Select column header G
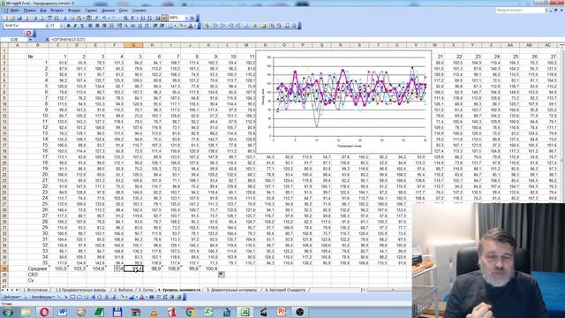The width and height of the screenshot is (565, 318). click(x=133, y=45)
